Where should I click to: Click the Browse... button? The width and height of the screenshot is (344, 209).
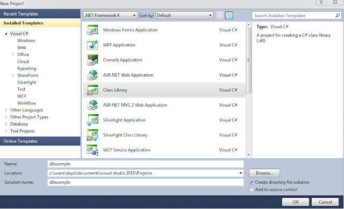pos(264,173)
